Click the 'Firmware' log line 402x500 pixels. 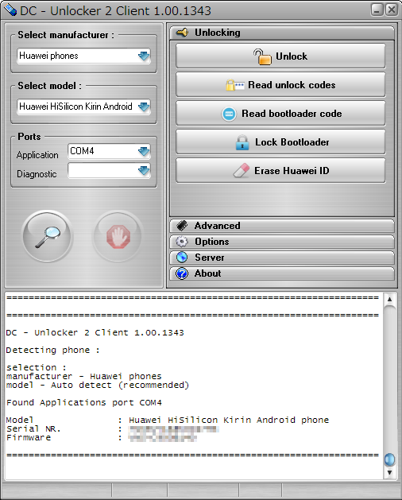pyautogui.click(x=102, y=437)
